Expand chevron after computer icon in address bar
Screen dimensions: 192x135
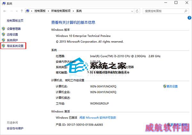coord(32,11)
